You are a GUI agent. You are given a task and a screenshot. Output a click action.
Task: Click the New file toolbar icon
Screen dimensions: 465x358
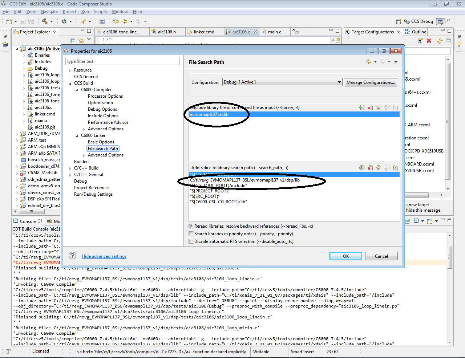(x=9, y=21)
